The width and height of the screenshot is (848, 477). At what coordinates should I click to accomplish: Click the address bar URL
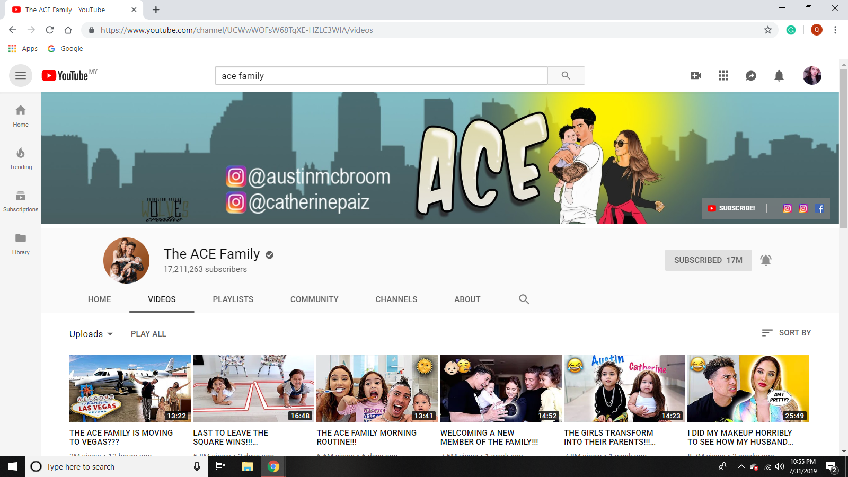click(236, 30)
